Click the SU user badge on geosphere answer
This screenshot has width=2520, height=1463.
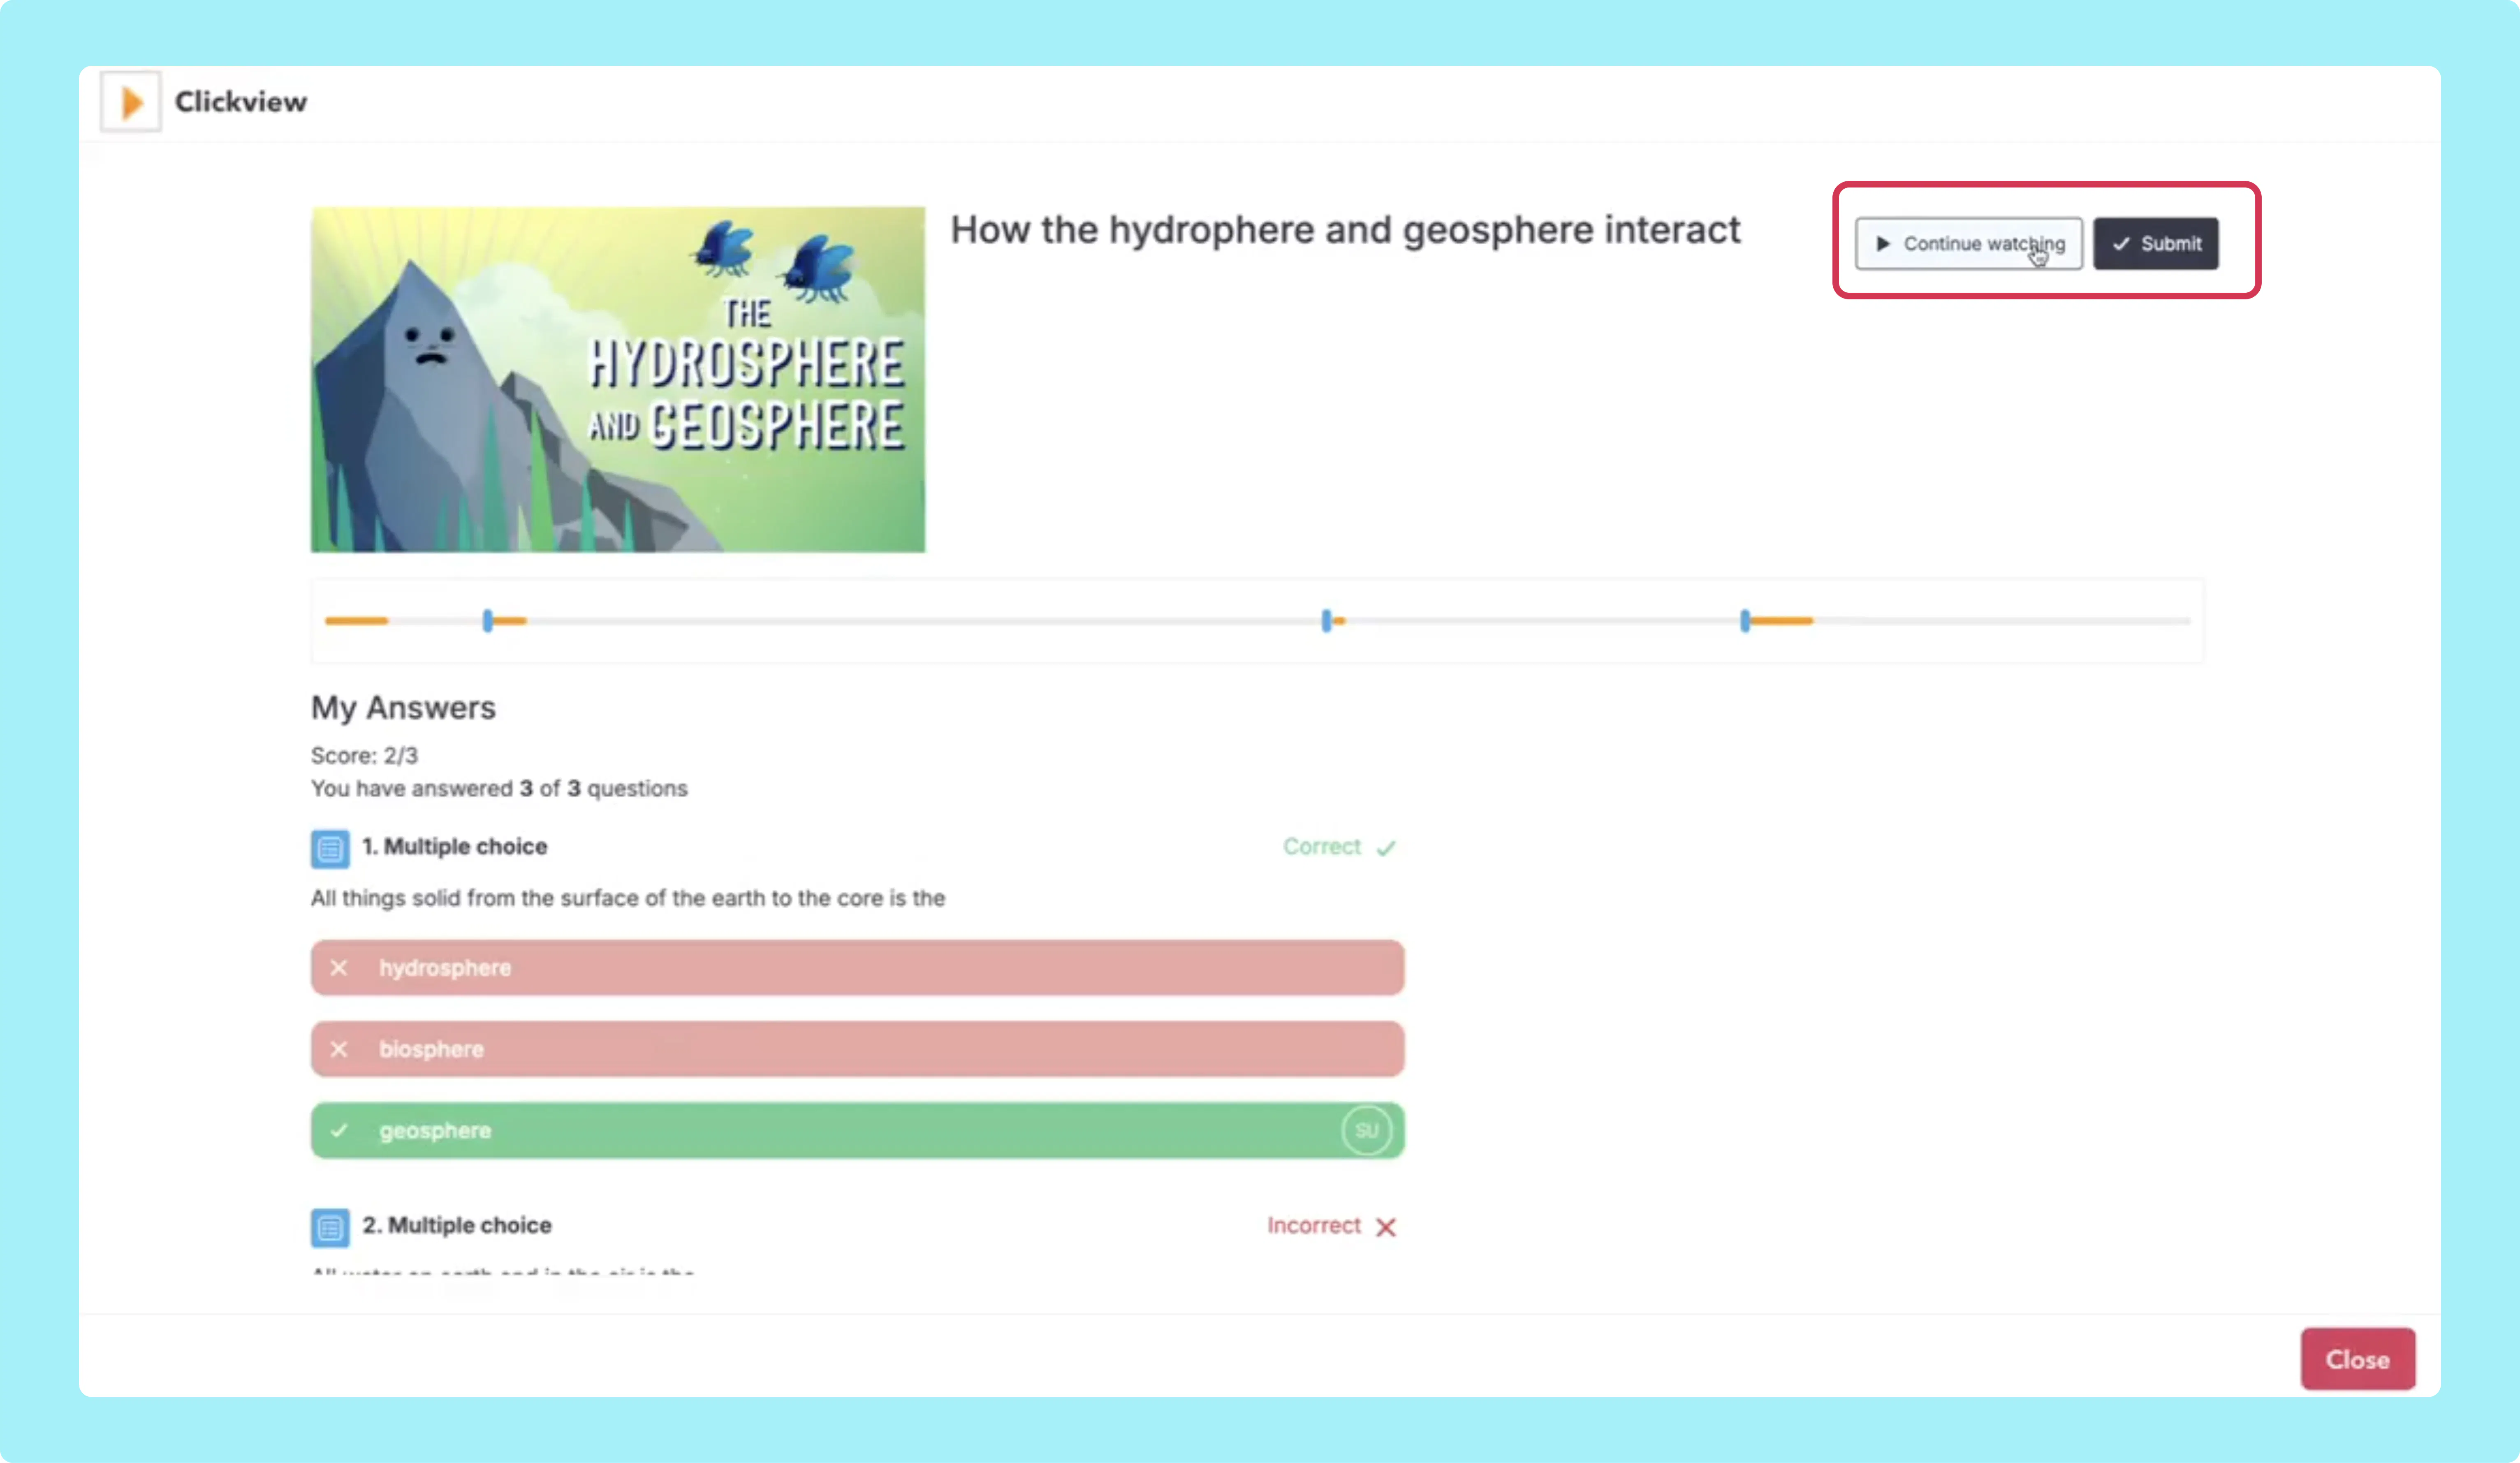coord(1366,1131)
